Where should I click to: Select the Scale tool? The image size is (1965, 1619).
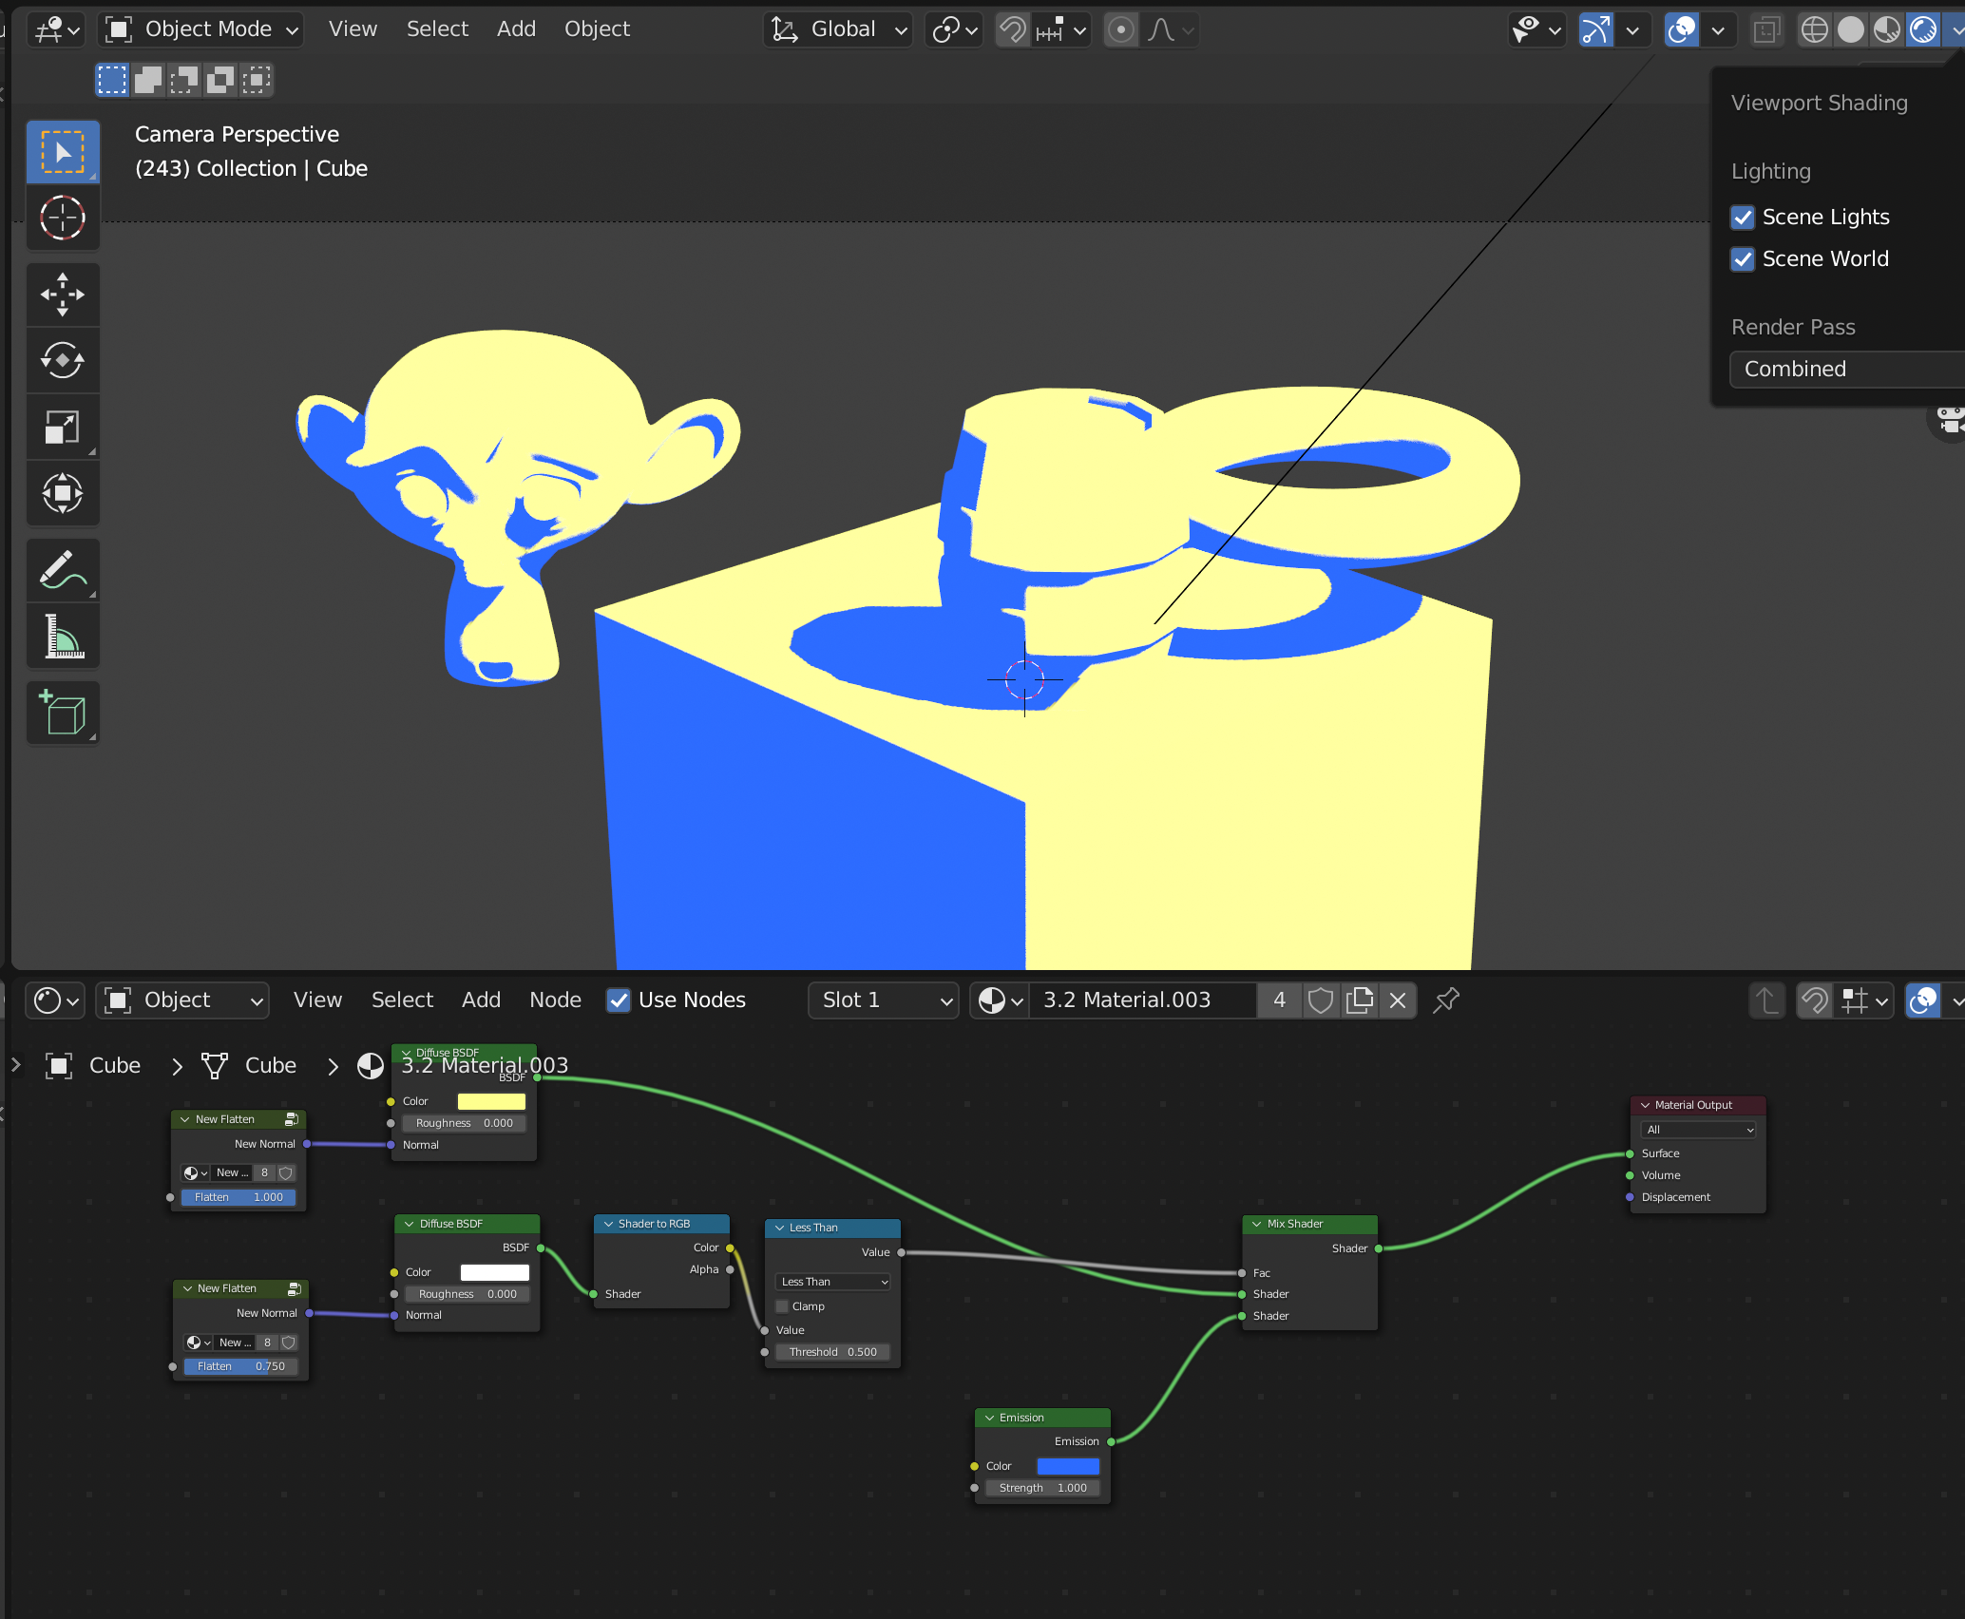pyautogui.click(x=63, y=428)
